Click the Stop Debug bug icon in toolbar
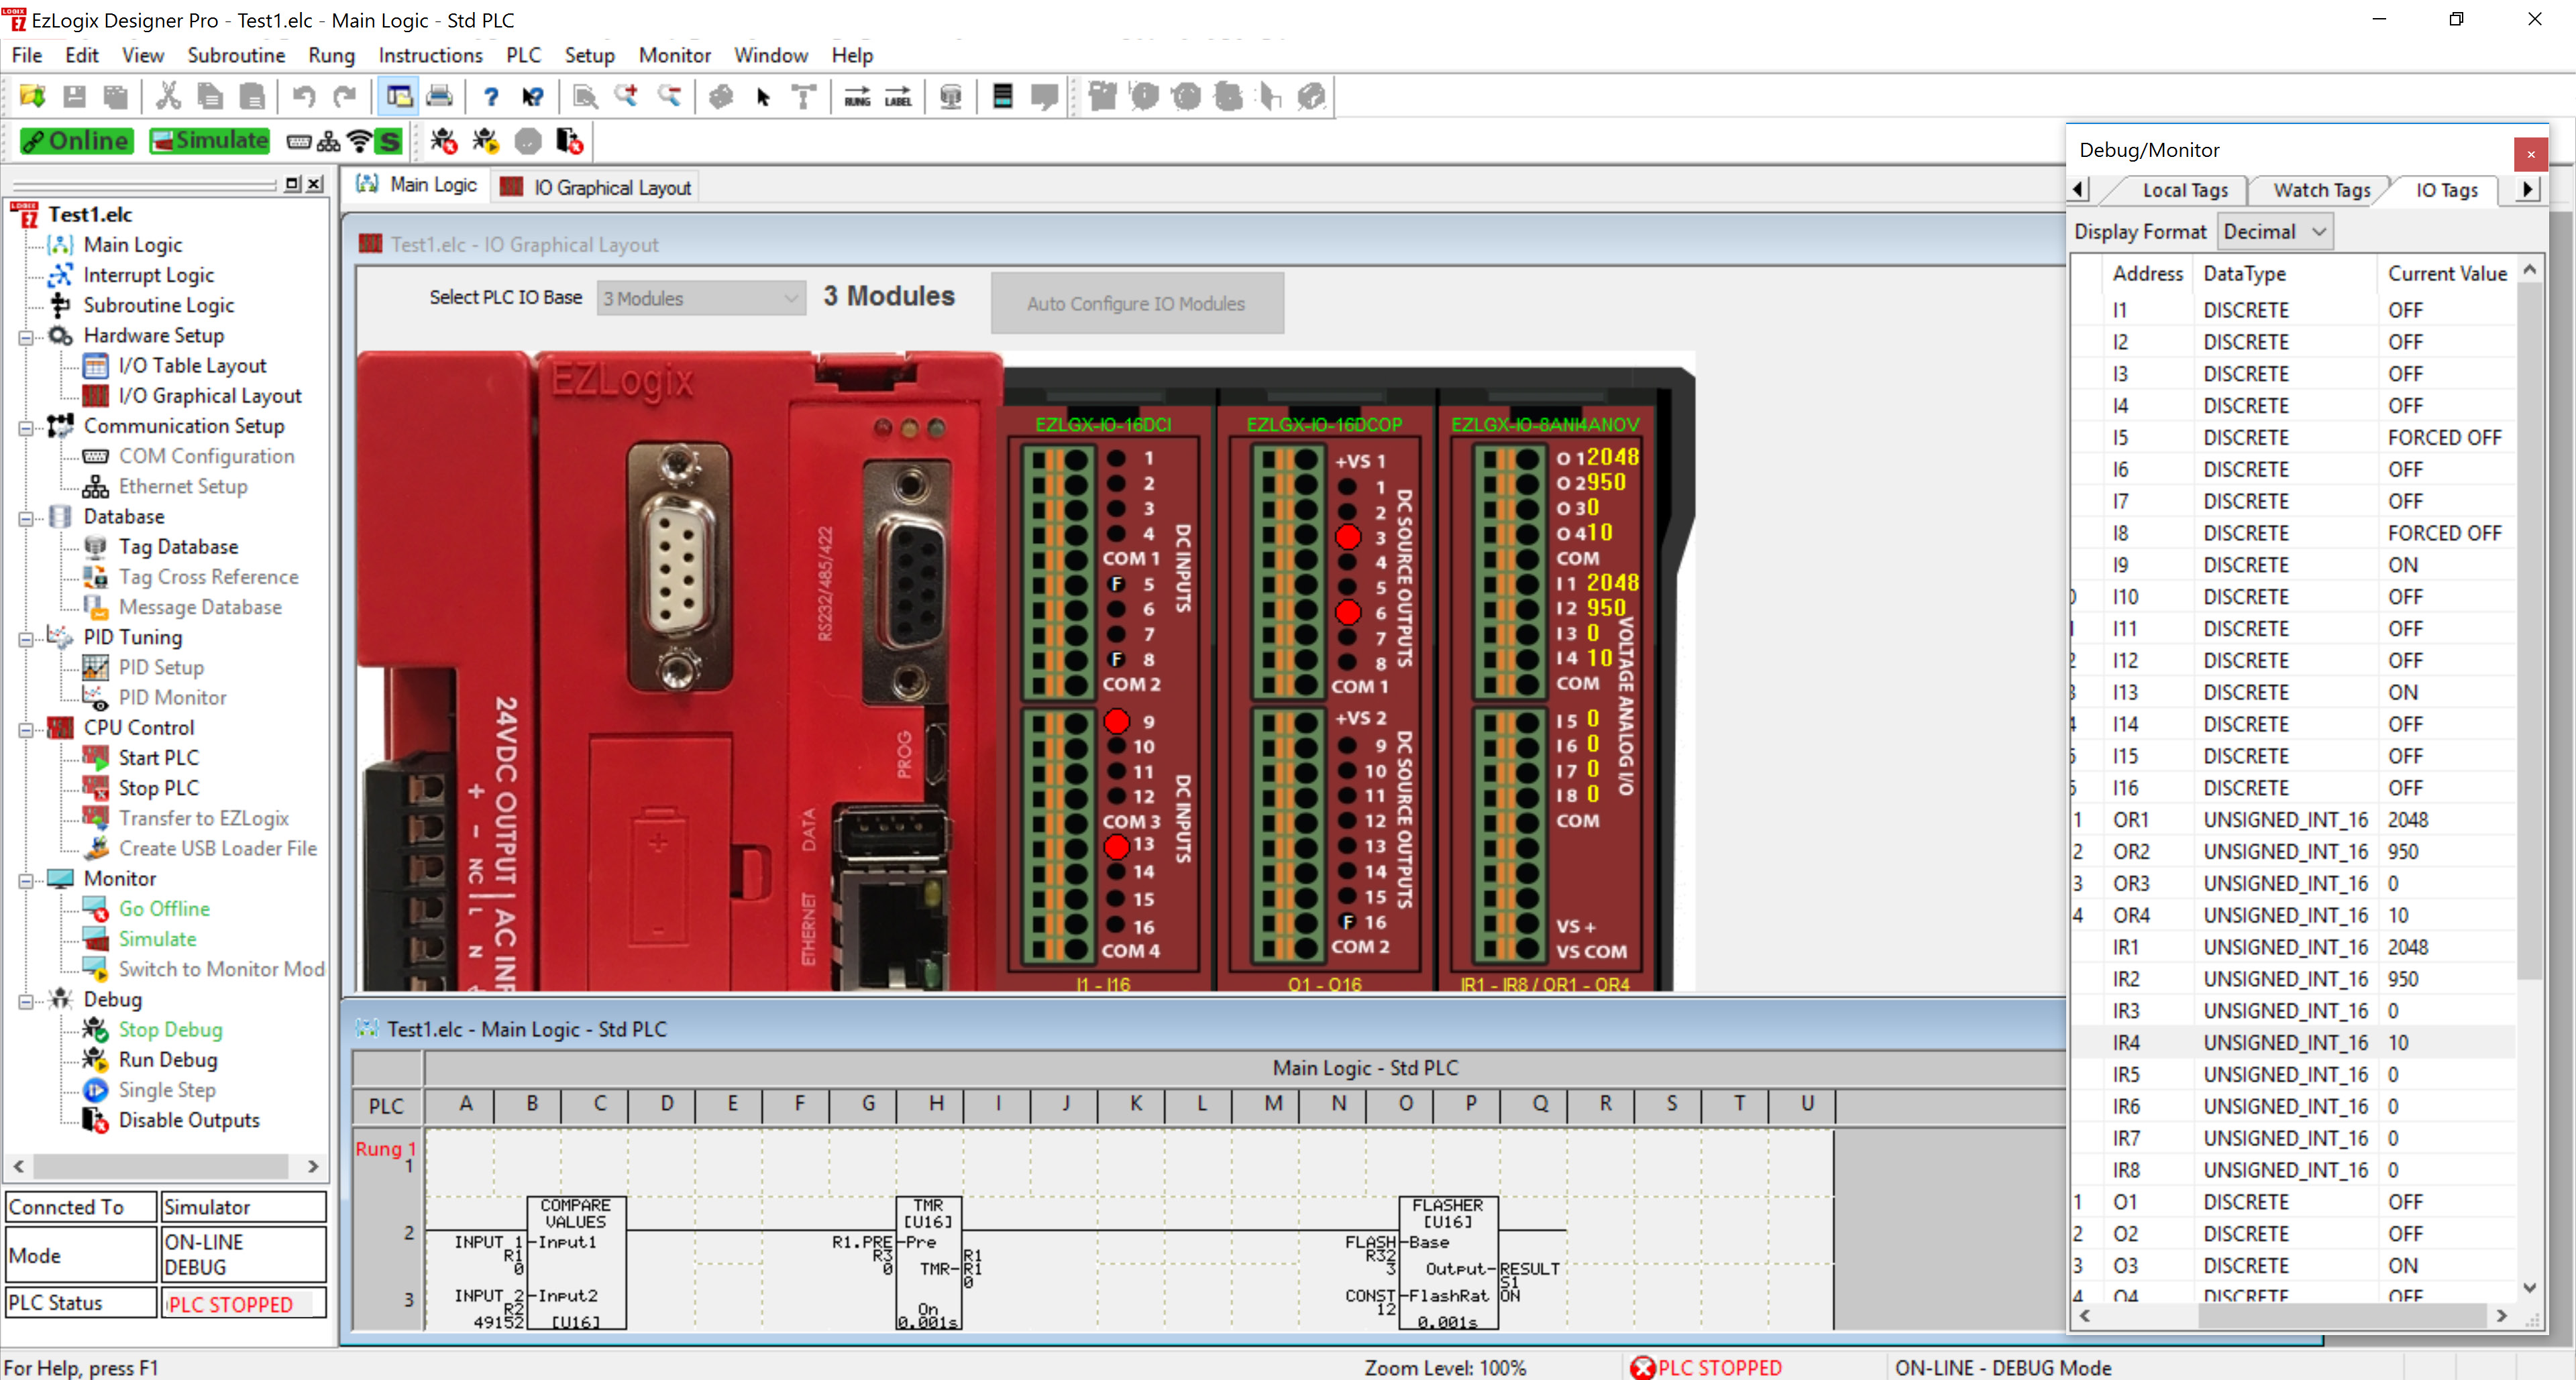Image resolution: width=2576 pixels, height=1380 pixels. 443,141
